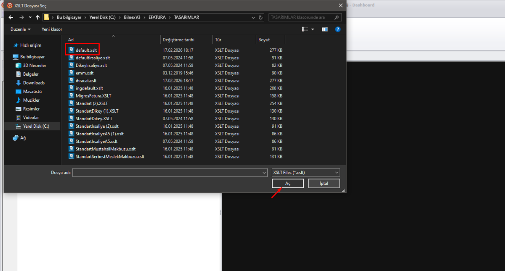
Task: Click the view layout icon
Action: (x=305, y=29)
